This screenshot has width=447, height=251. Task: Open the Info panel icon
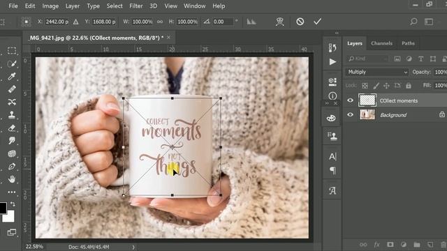[x=332, y=96]
